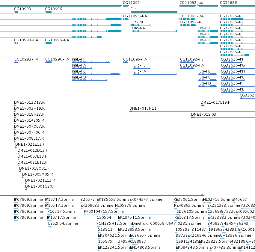Click the CG32626-RC transcript label
The height and width of the screenshot is (252, 255).
coord(232,52)
